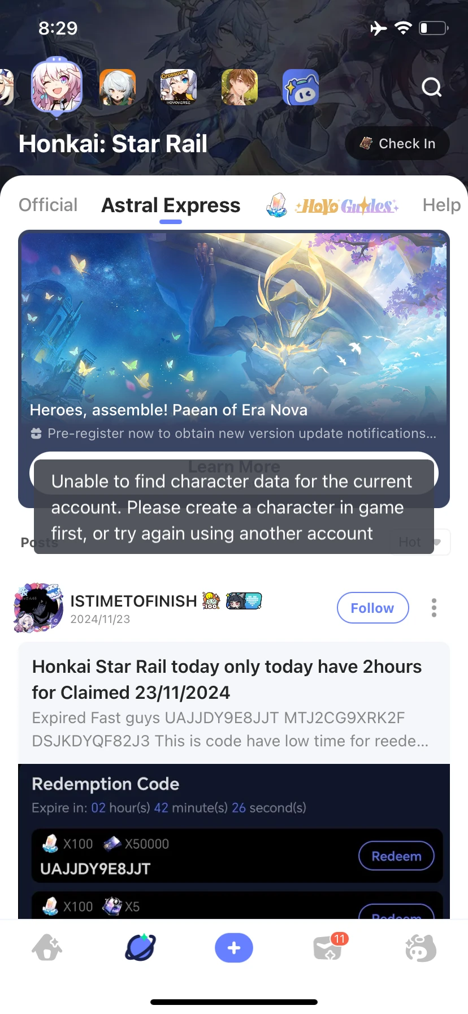Switch to the Official tab
The image size is (468, 1014).
(x=48, y=205)
